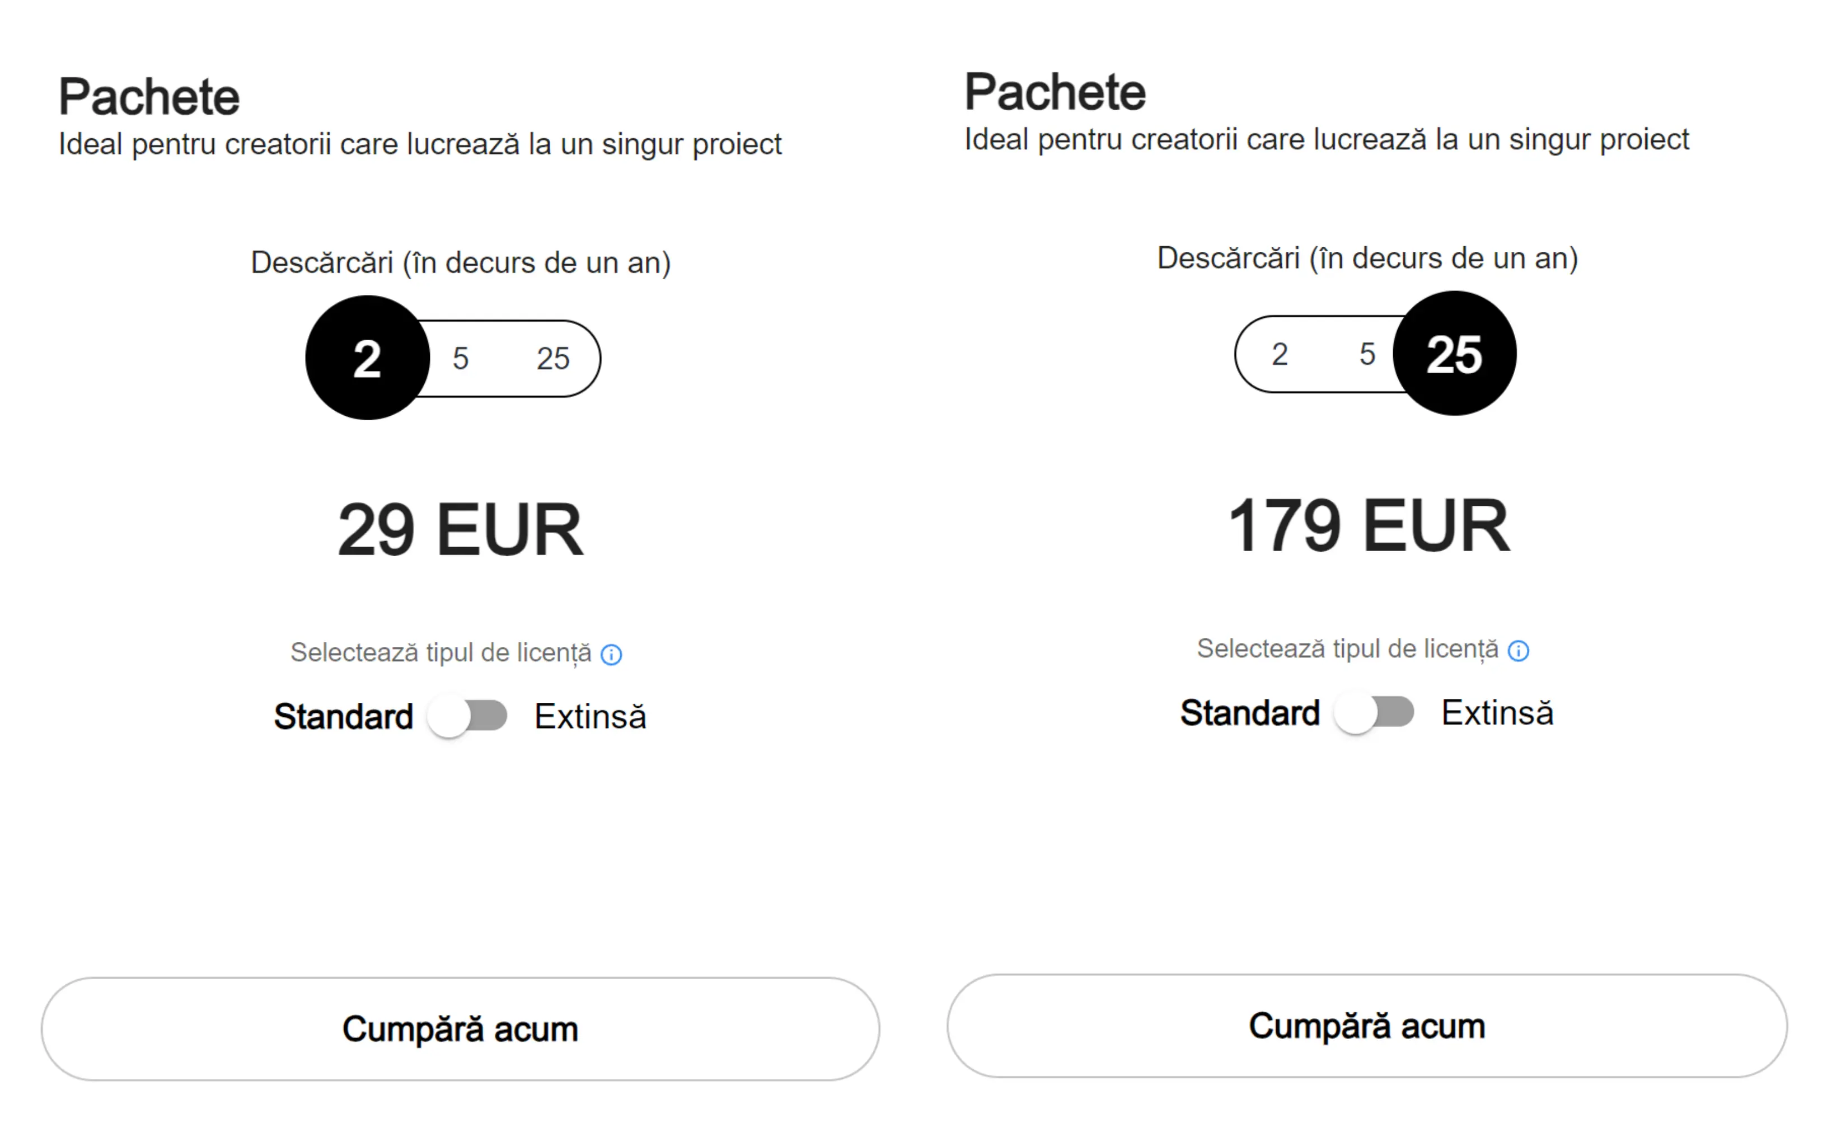Open license info icon in left package card
The image size is (1827, 1123).
pos(611,654)
